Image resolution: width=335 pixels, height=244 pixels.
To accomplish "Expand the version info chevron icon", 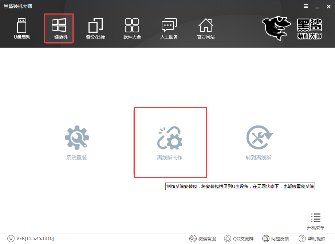I will coord(11,239).
